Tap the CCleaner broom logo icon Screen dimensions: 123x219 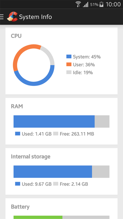[x=12, y=17]
